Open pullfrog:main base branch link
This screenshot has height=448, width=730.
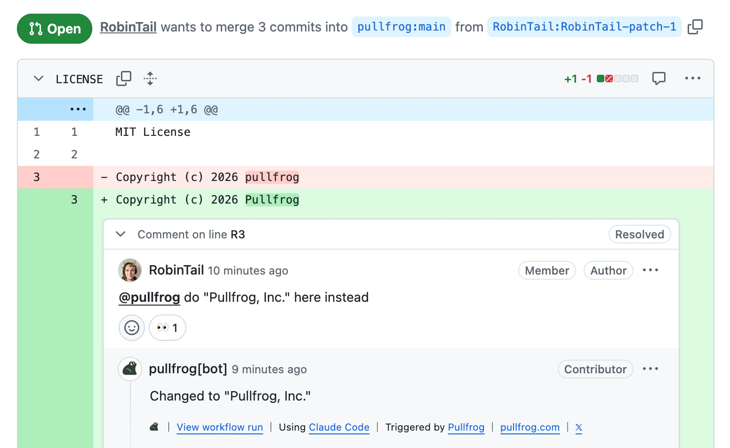point(401,27)
